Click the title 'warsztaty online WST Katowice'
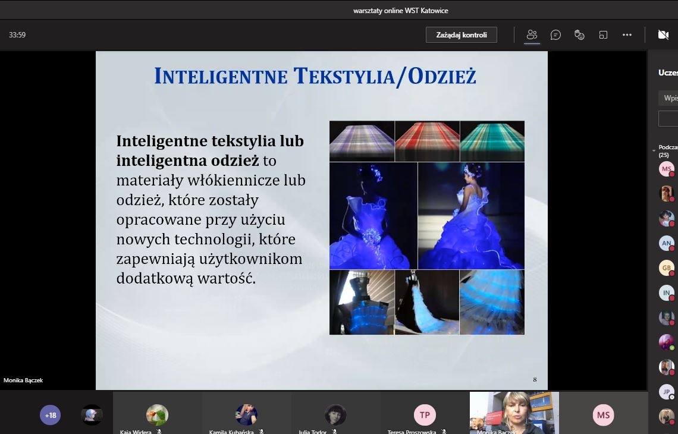 point(400,11)
